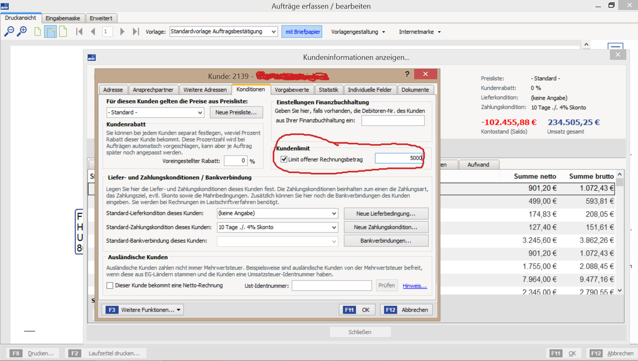Open the Erweitert tab

point(101,18)
